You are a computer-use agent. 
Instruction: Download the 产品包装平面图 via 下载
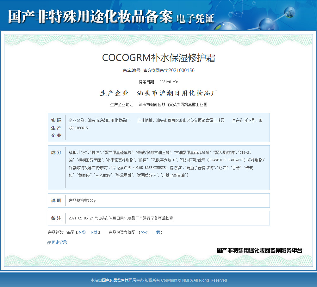[x=92, y=232]
